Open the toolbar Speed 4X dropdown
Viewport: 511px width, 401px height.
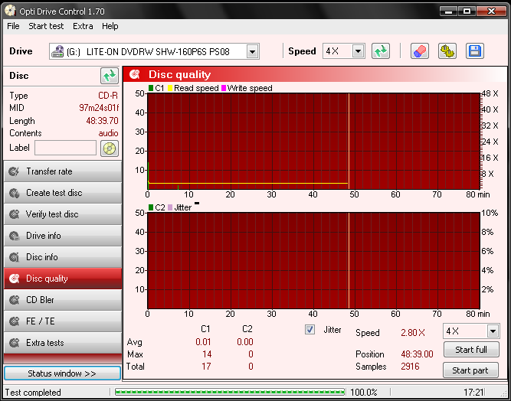(x=358, y=51)
